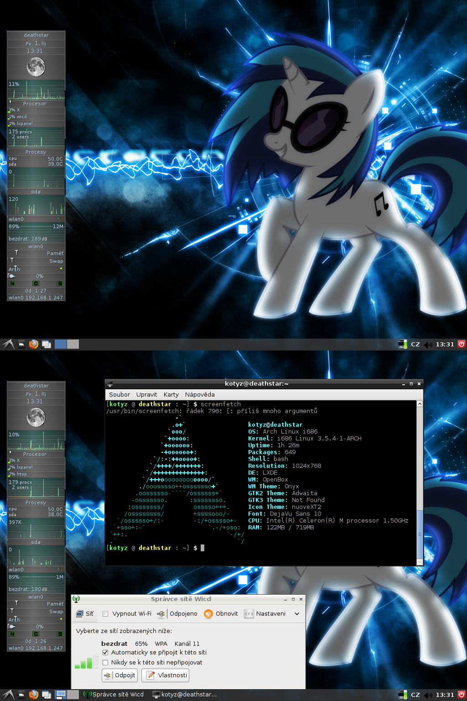
Task: Launch file manager from lower panel
Action: [21, 695]
